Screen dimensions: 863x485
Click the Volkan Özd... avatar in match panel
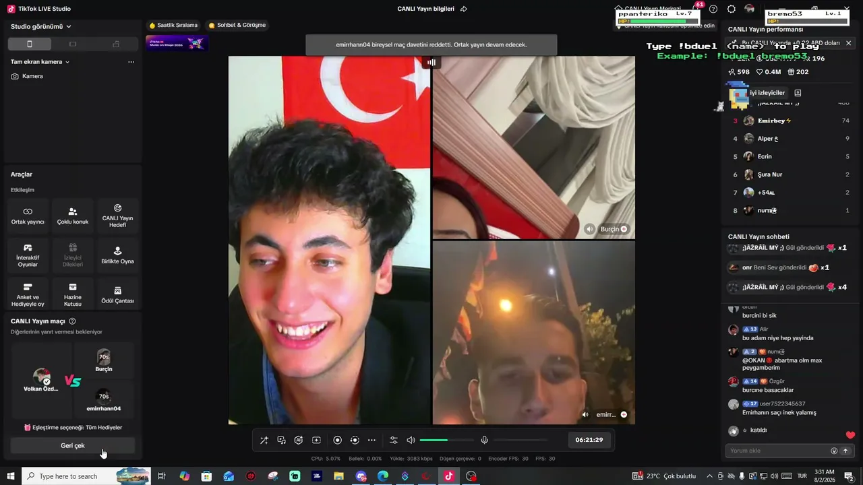tap(42, 377)
